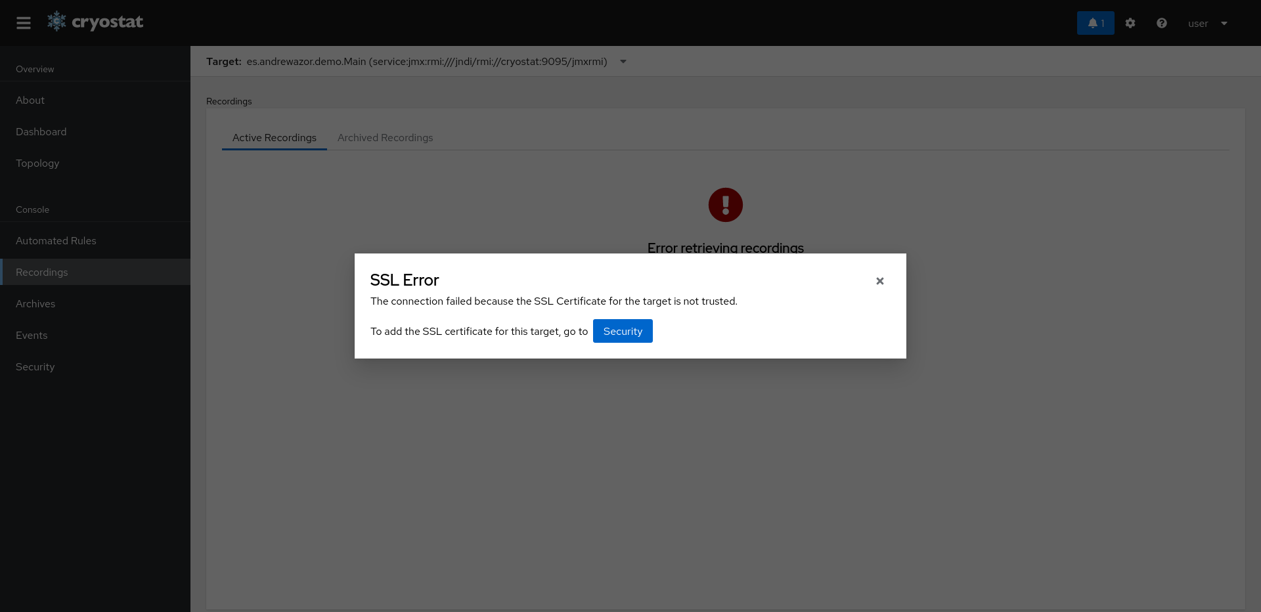This screenshot has height=612, width=1261.
Task: Click the Cryostat snowflake logo
Action: click(x=57, y=21)
